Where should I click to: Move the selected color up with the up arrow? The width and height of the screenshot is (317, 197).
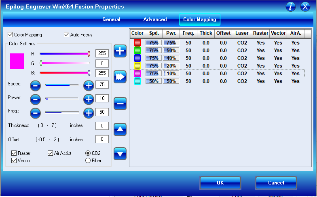(x=120, y=129)
